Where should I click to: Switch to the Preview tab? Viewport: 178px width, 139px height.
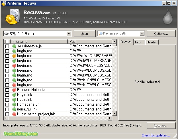126,42
